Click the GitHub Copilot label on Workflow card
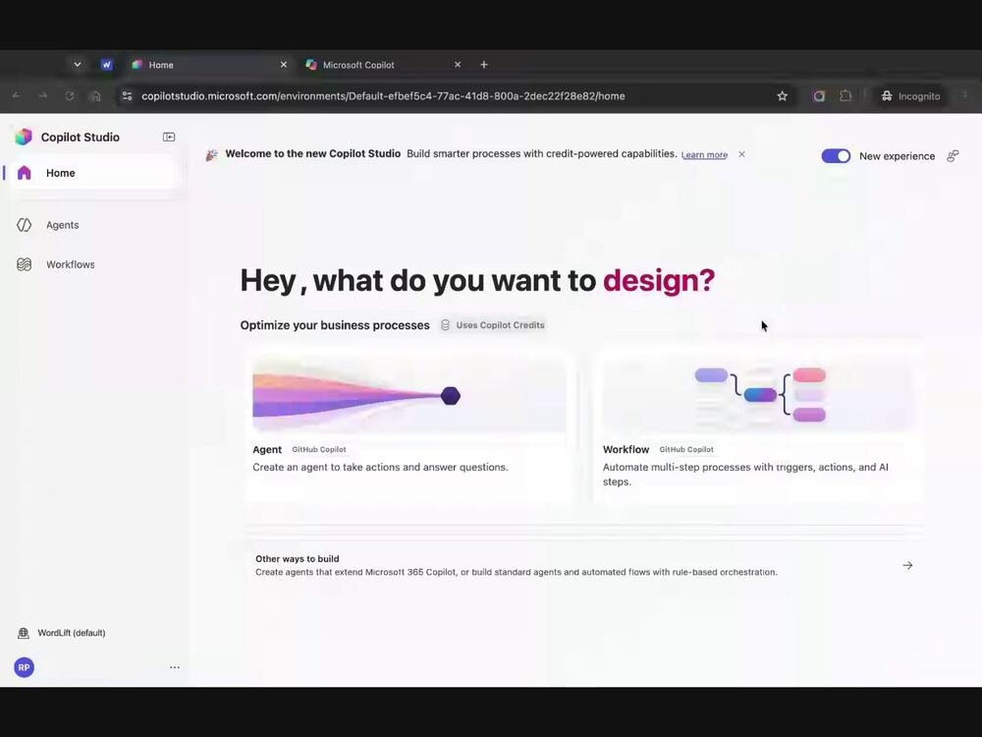Screen dimensions: 982x737 pyautogui.click(x=686, y=449)
